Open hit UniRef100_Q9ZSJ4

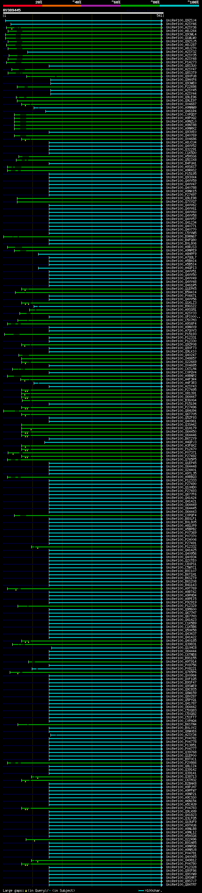pos(181,21)
